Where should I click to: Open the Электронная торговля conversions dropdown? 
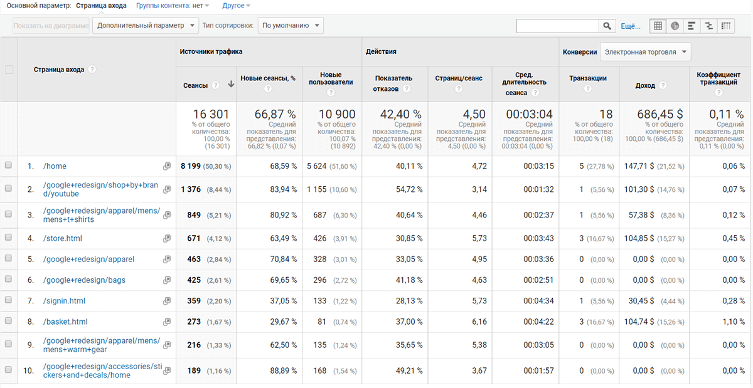pyautogui.click(x=645, y=52)
